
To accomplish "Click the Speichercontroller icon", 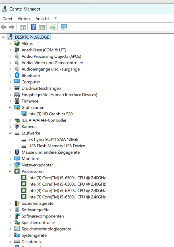I will click(17, 222).
